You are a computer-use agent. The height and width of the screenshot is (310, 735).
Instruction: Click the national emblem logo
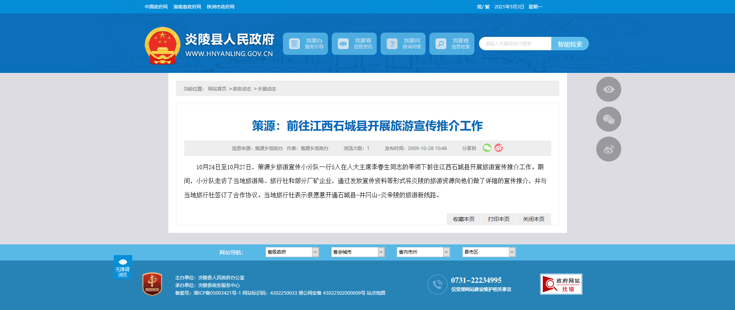point(163,45)
